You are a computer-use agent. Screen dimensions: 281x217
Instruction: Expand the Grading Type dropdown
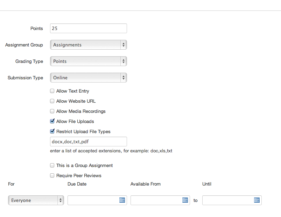(89, 61)
